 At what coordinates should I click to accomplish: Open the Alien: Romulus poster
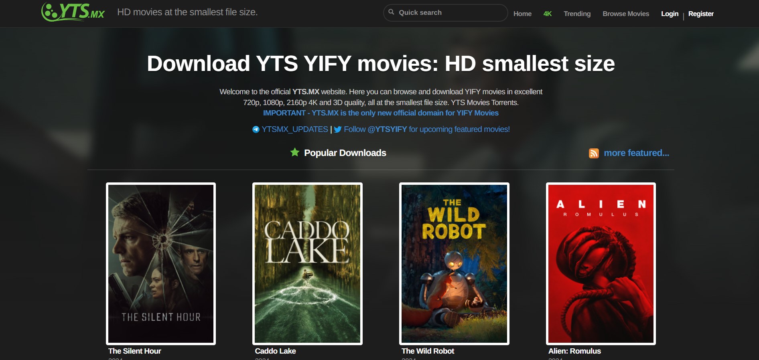coord(601,264)
